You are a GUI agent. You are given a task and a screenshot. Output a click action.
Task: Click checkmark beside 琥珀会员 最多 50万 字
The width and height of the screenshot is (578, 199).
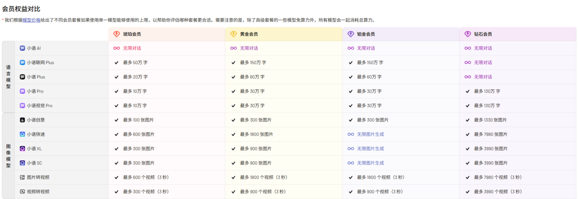(117, 63)
